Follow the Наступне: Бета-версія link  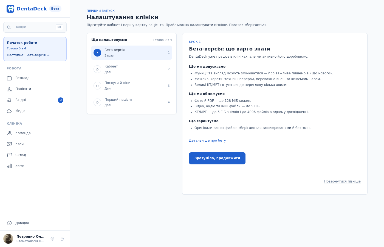28,55
